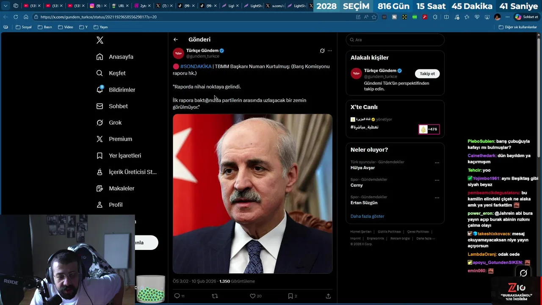Open the browser extensions puzzle icon
This screenshot has width=542, height=305.
(435, 17)
